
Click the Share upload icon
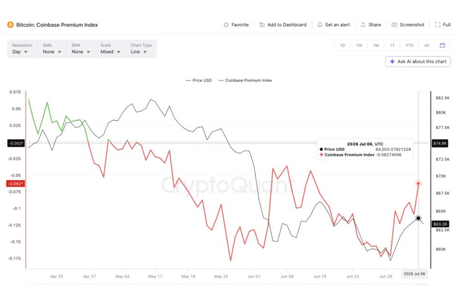[363, 25]
